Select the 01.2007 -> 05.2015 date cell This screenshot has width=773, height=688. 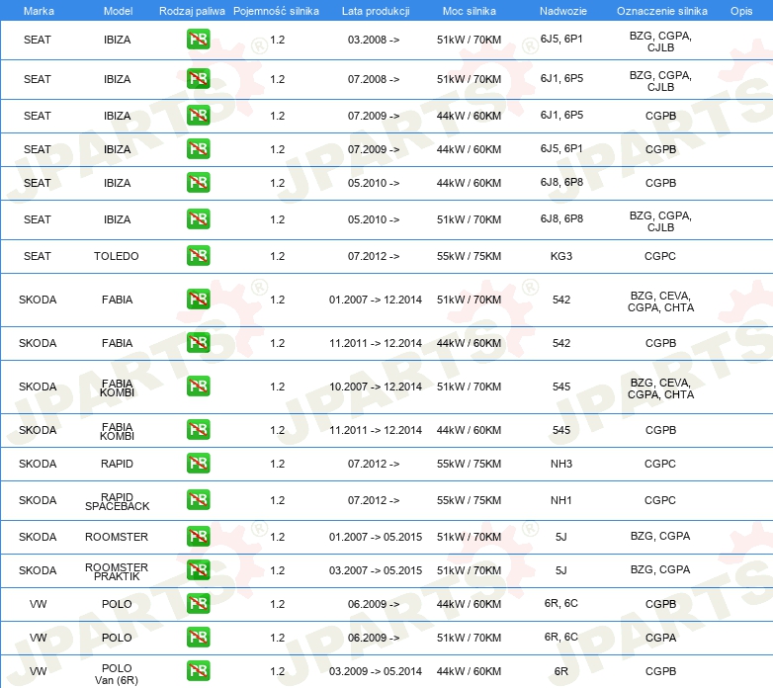376,537
